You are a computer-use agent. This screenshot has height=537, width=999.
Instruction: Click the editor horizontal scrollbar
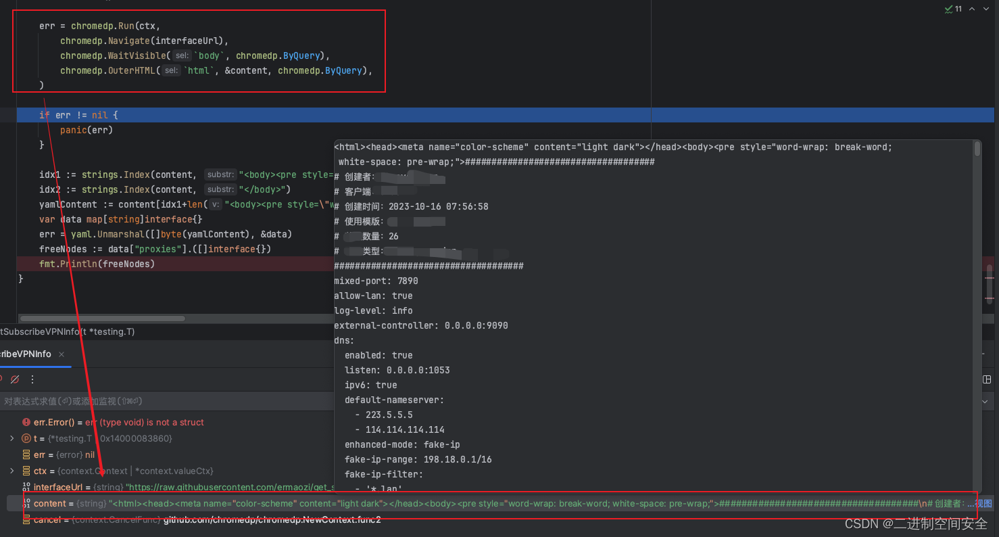pos(102,319)
